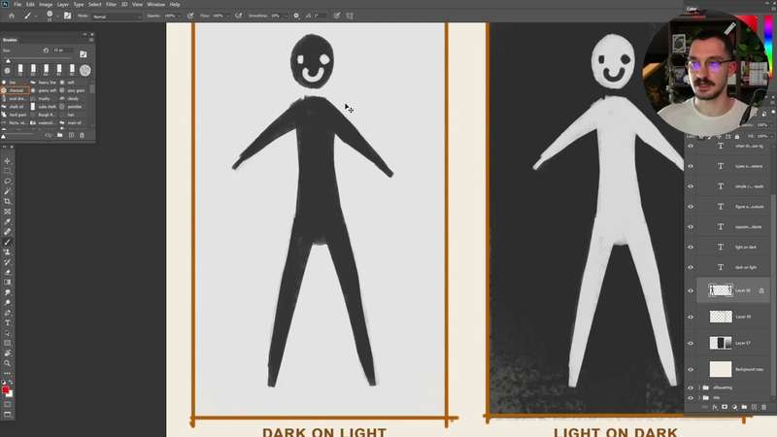Create new group button in Layers panel
The height and width of the screenshot is (437, 777).
(744, 407)
